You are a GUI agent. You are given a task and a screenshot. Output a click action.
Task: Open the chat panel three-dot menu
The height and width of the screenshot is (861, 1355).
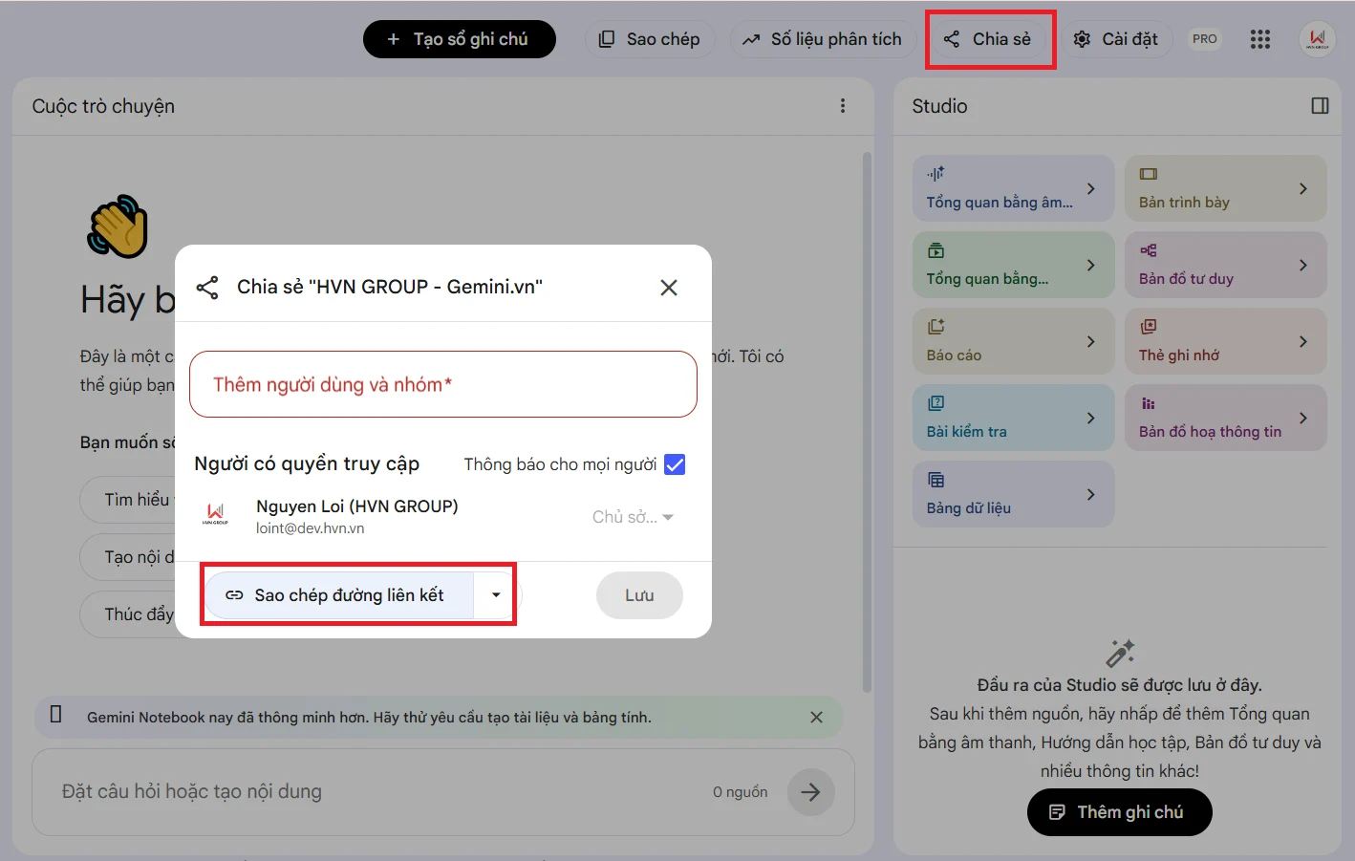tap(843, 106)
